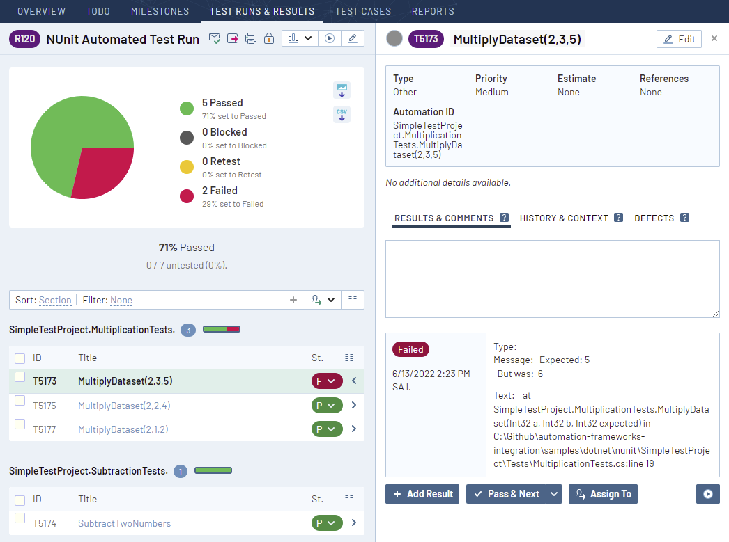Switch to the History & Context tab
This screenshot has width=729, height=542.
pos(564,218)
